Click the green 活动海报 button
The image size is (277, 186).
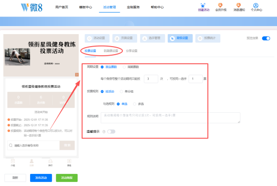(67, 177)
